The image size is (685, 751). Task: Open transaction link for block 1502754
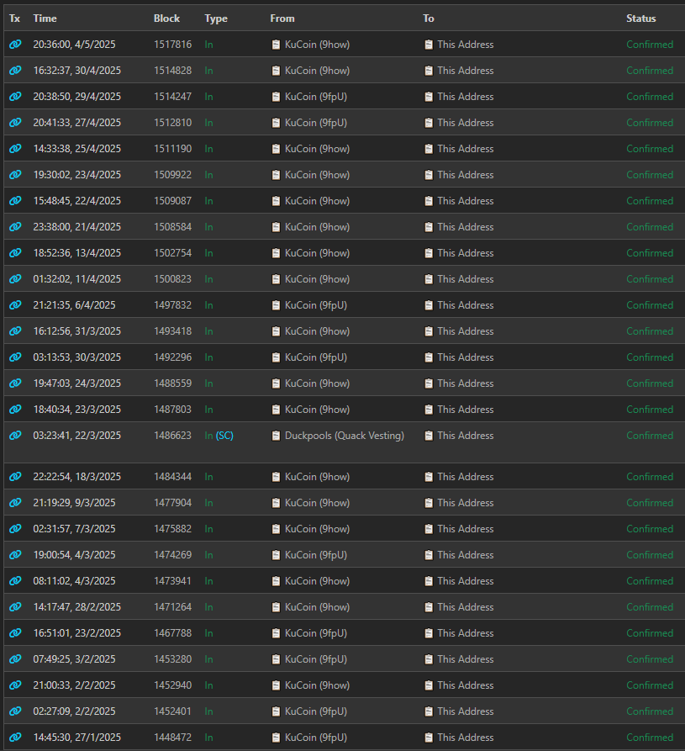[x=15, y=253]
